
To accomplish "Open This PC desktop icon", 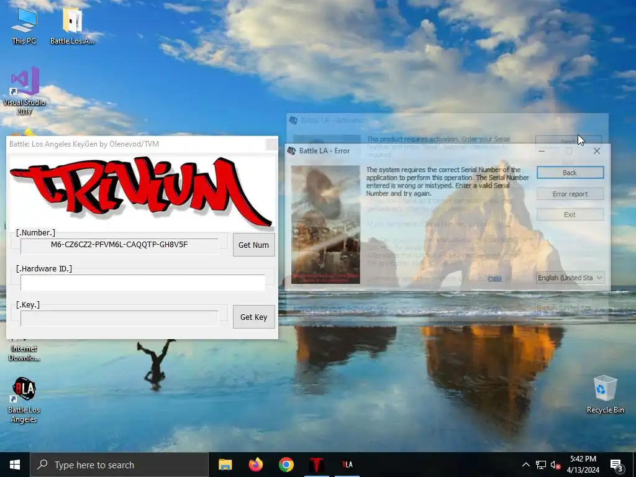I will pos(24,25).
